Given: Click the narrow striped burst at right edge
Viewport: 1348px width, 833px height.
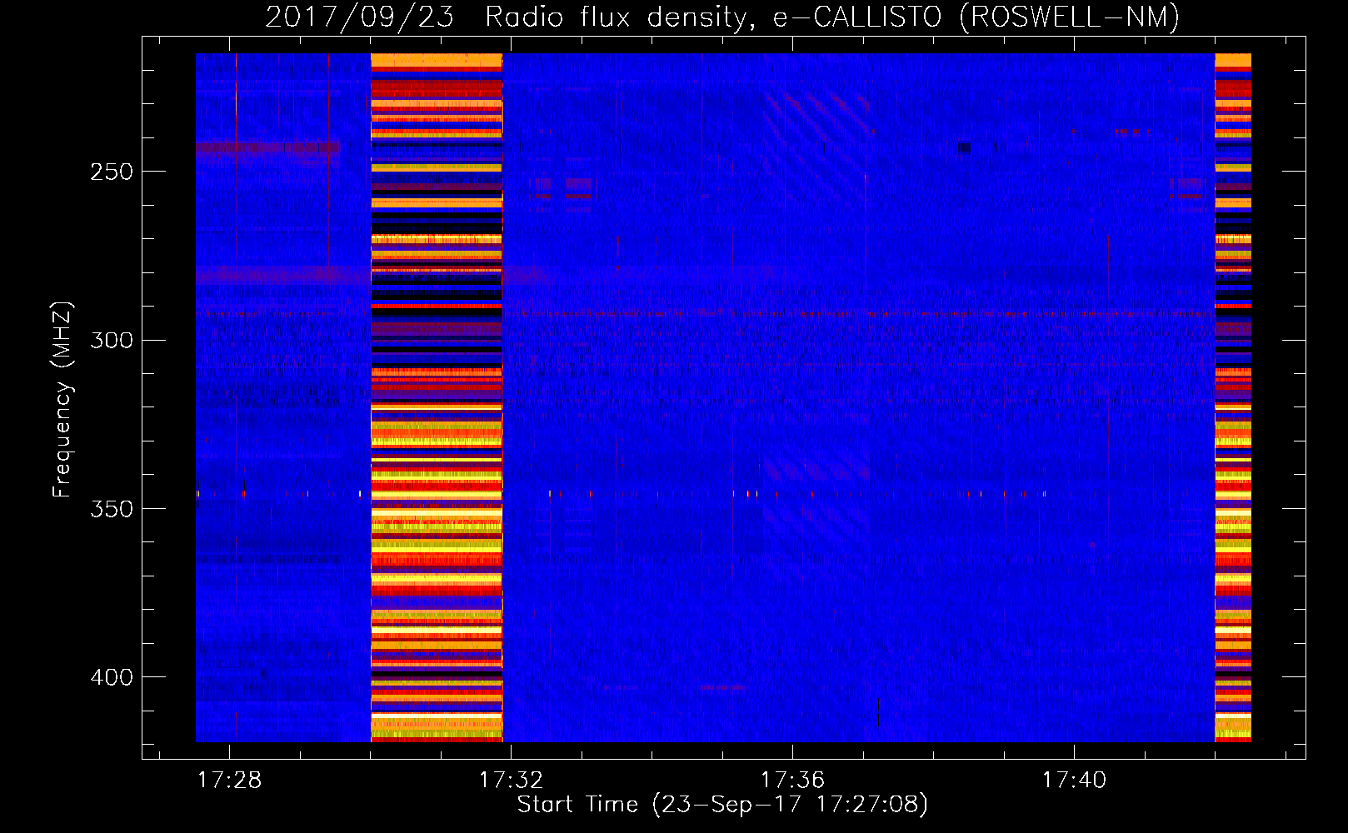Looking at the screenshot, I should [1233, 397].
